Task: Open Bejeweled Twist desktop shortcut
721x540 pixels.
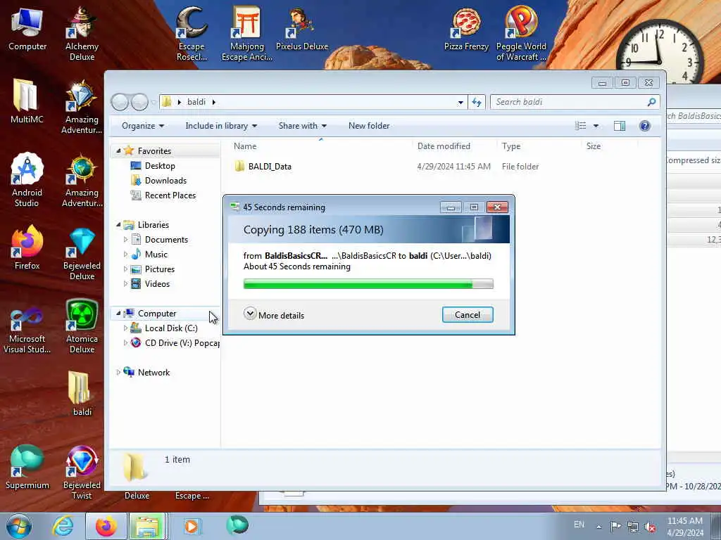Action: (x=82, y=473)
